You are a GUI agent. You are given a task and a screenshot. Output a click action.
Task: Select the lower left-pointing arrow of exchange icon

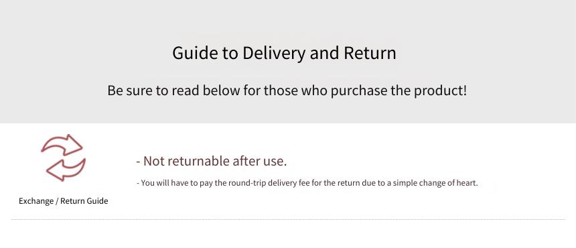(66, 170)
